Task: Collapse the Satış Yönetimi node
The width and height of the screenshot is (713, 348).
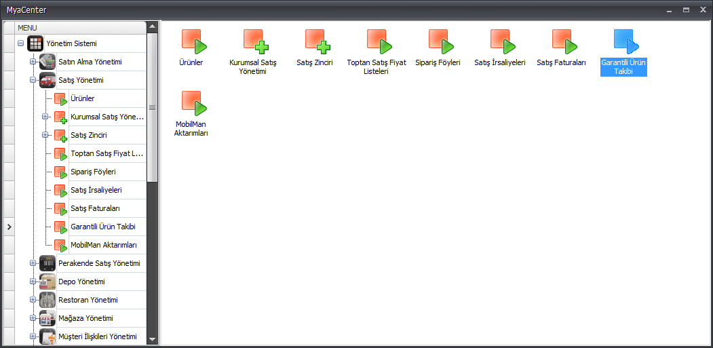Action: click(33, 80)
